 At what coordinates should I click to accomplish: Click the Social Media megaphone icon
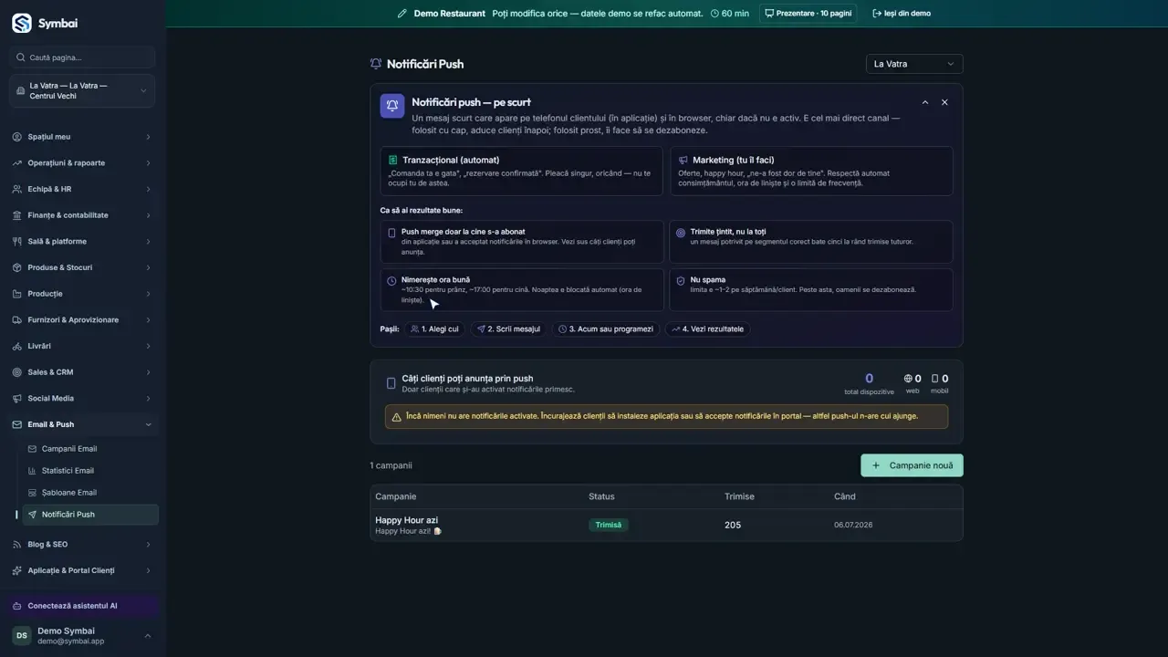pos(17,399)
